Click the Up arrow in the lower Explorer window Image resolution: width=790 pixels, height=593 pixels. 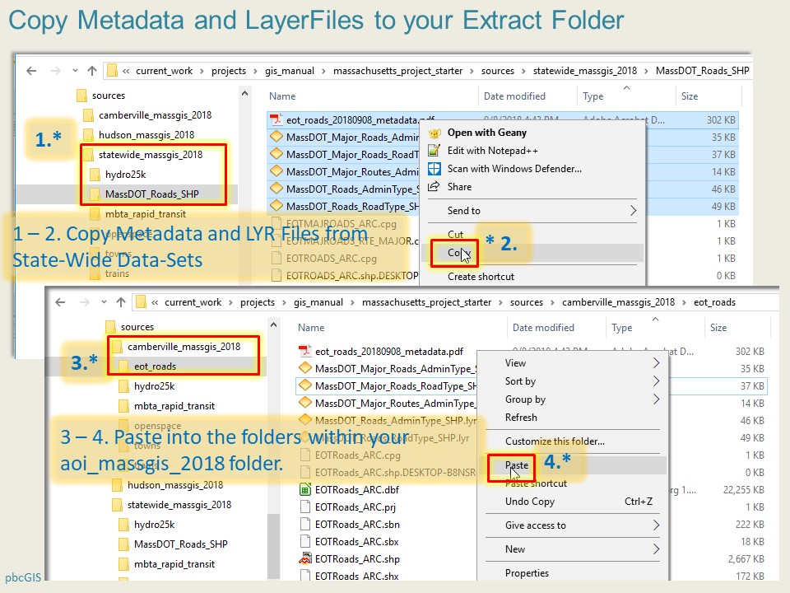click(121, 302)
